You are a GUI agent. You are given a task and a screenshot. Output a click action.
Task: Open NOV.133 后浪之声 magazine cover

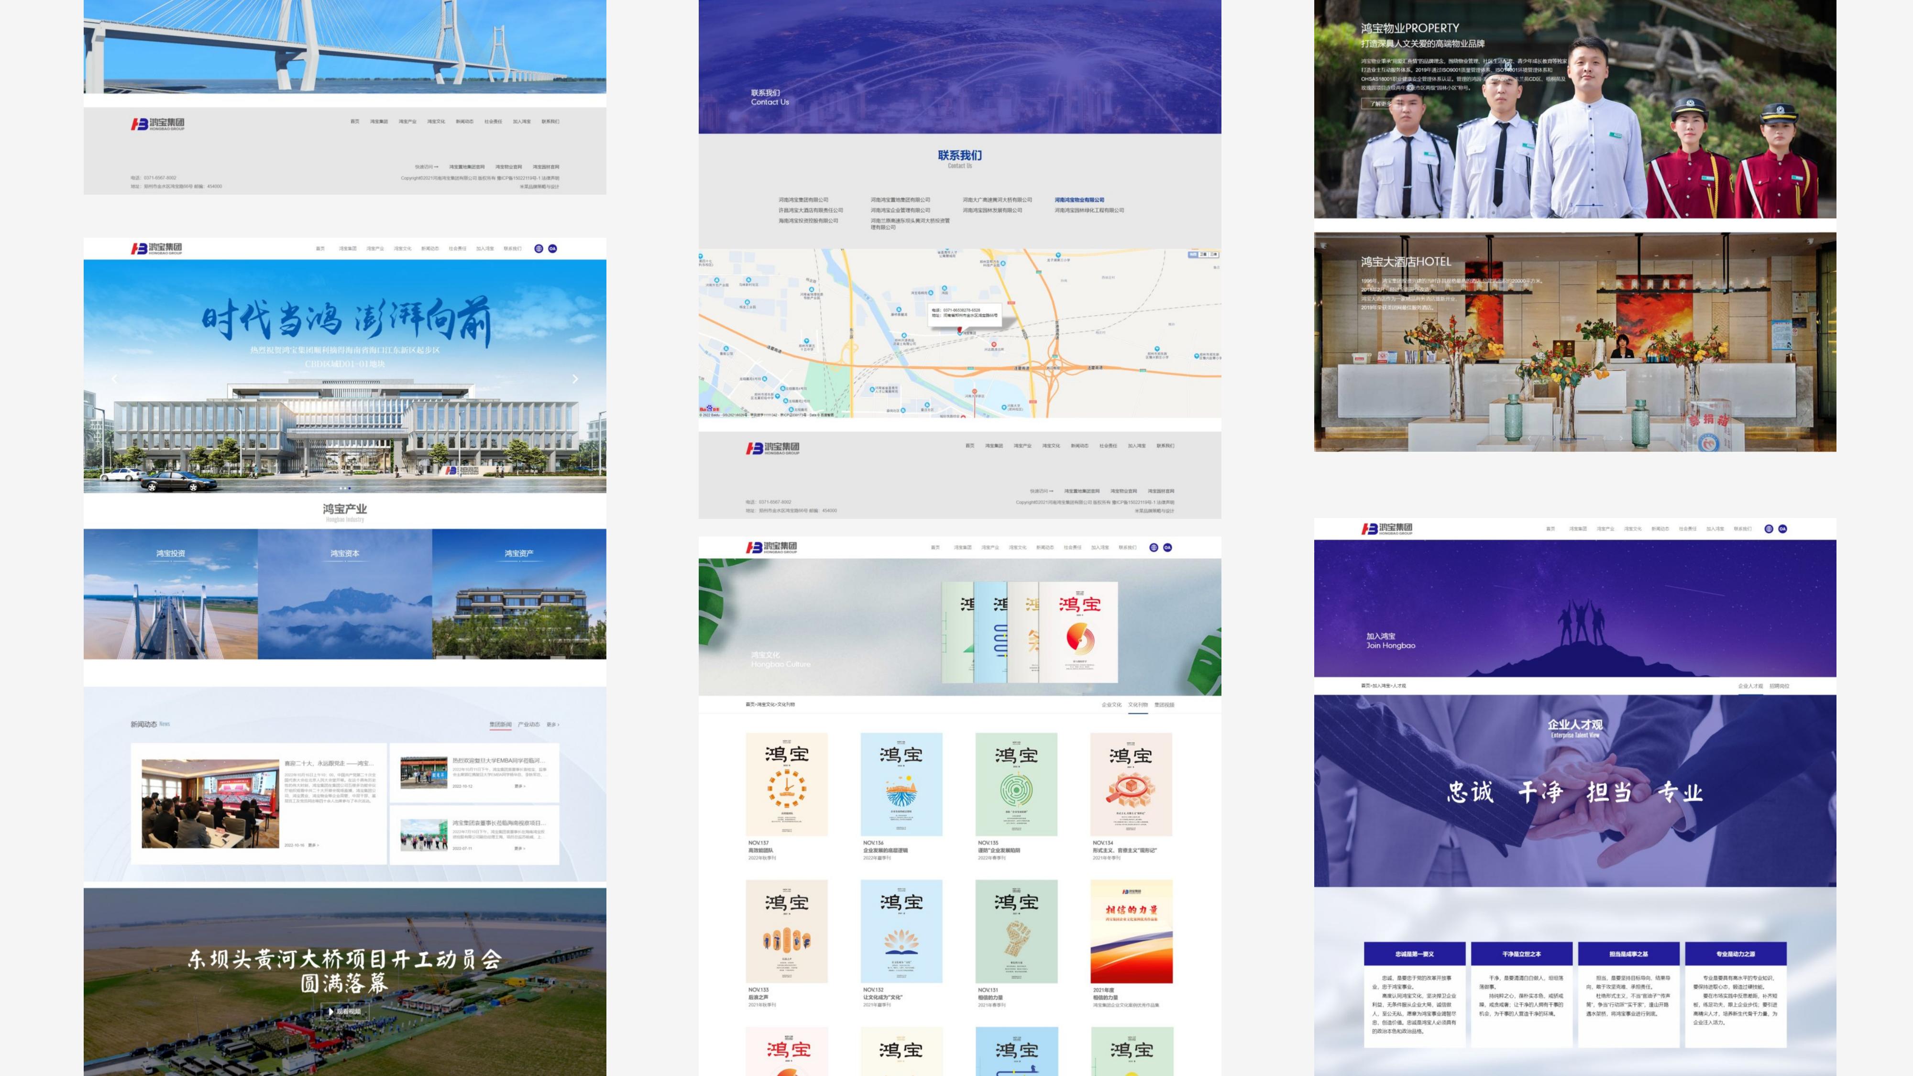tap(786, 931)
